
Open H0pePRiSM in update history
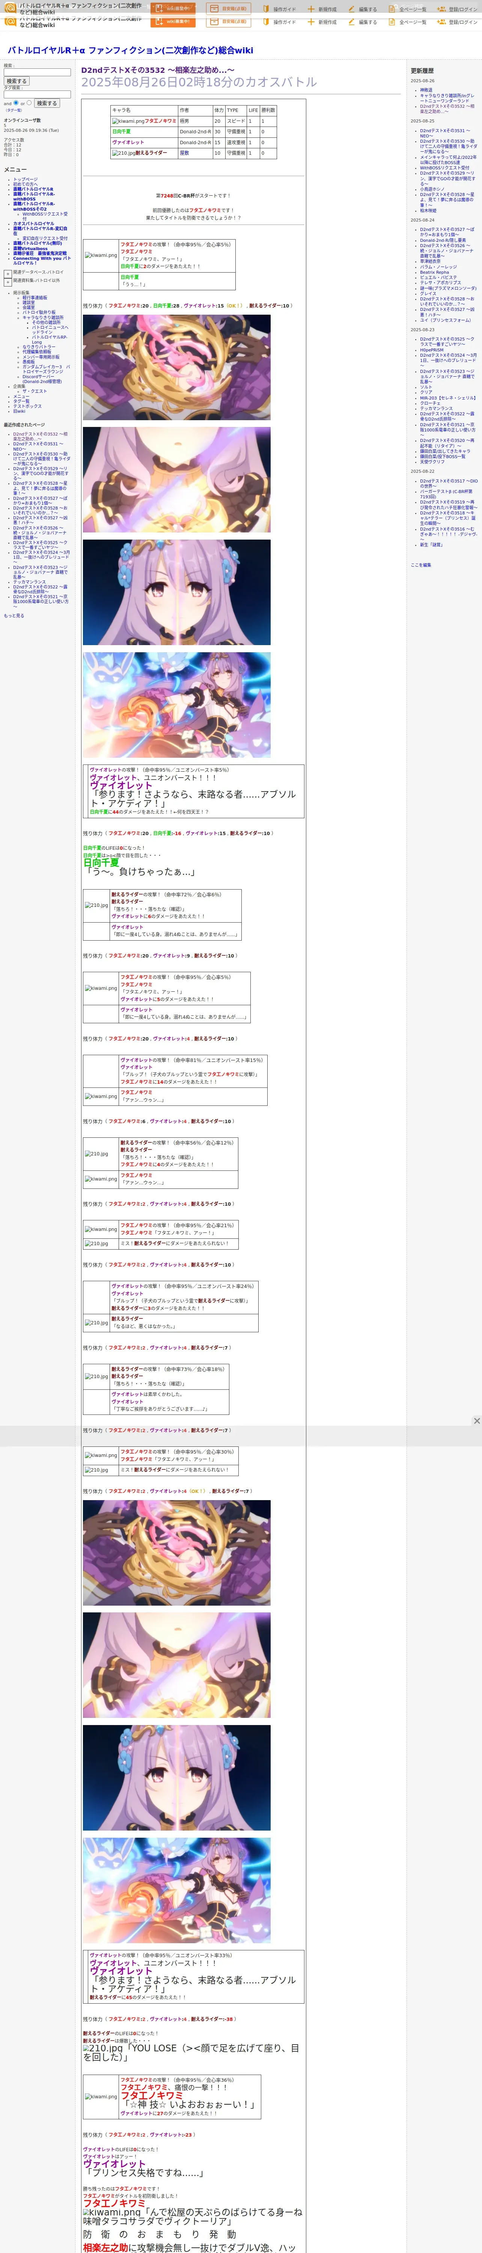(x=431, y=350)
